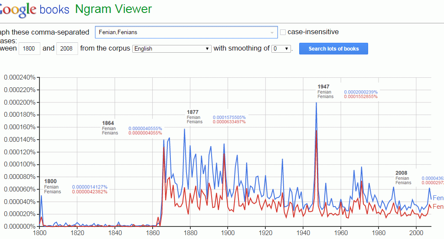444x239 pixels.
Task: Open the smoothing value dropdown
Action: click(x=281, y=49)
